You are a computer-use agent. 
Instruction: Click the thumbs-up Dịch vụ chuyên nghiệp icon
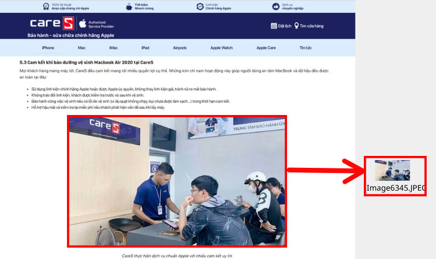276,7
